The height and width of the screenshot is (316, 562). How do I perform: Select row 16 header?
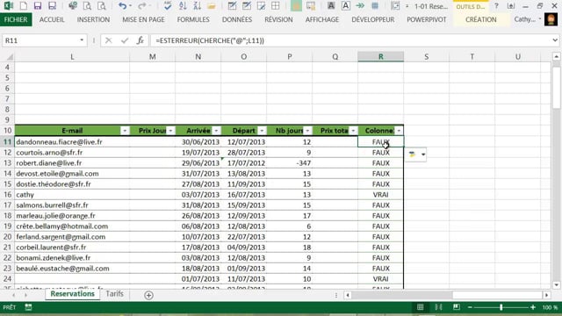coord(8,195)
